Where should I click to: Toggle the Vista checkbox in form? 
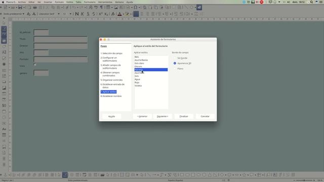[x=35, y=65]
